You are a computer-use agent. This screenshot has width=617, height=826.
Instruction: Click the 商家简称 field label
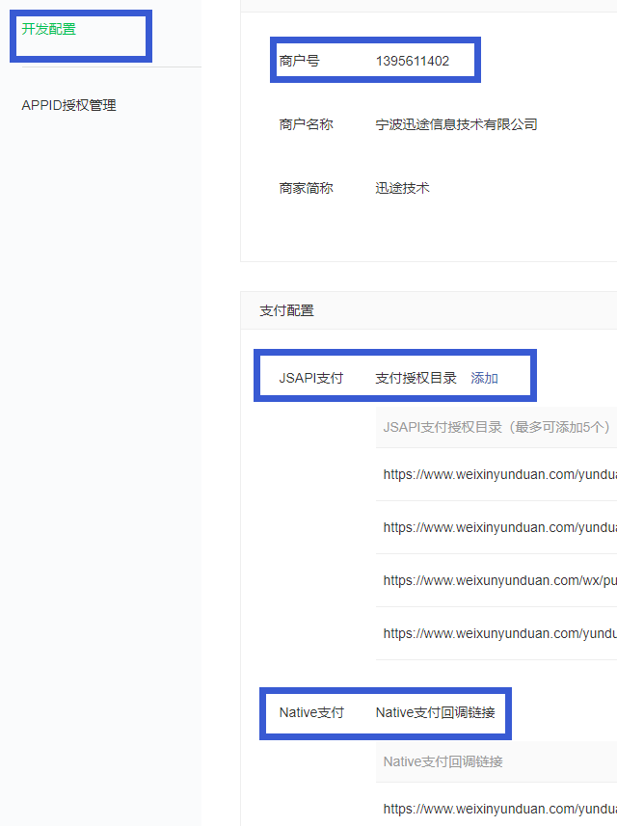tap(306, 188)
